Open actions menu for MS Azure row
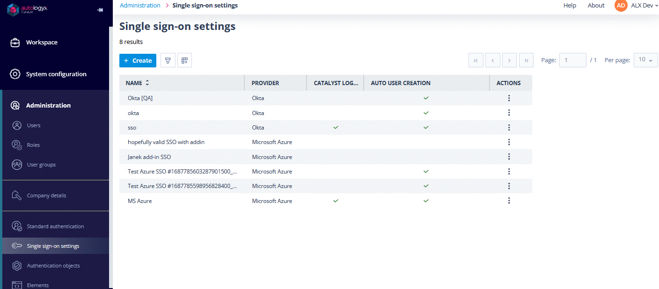659x289 pixels. 509,201
